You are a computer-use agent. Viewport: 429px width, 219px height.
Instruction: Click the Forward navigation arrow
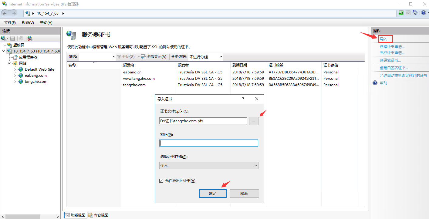[x=14, y=13]
